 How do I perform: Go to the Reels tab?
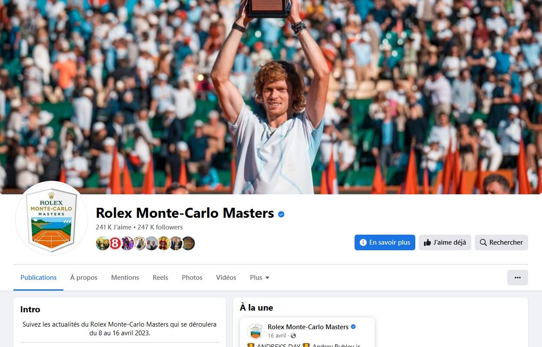160,278
